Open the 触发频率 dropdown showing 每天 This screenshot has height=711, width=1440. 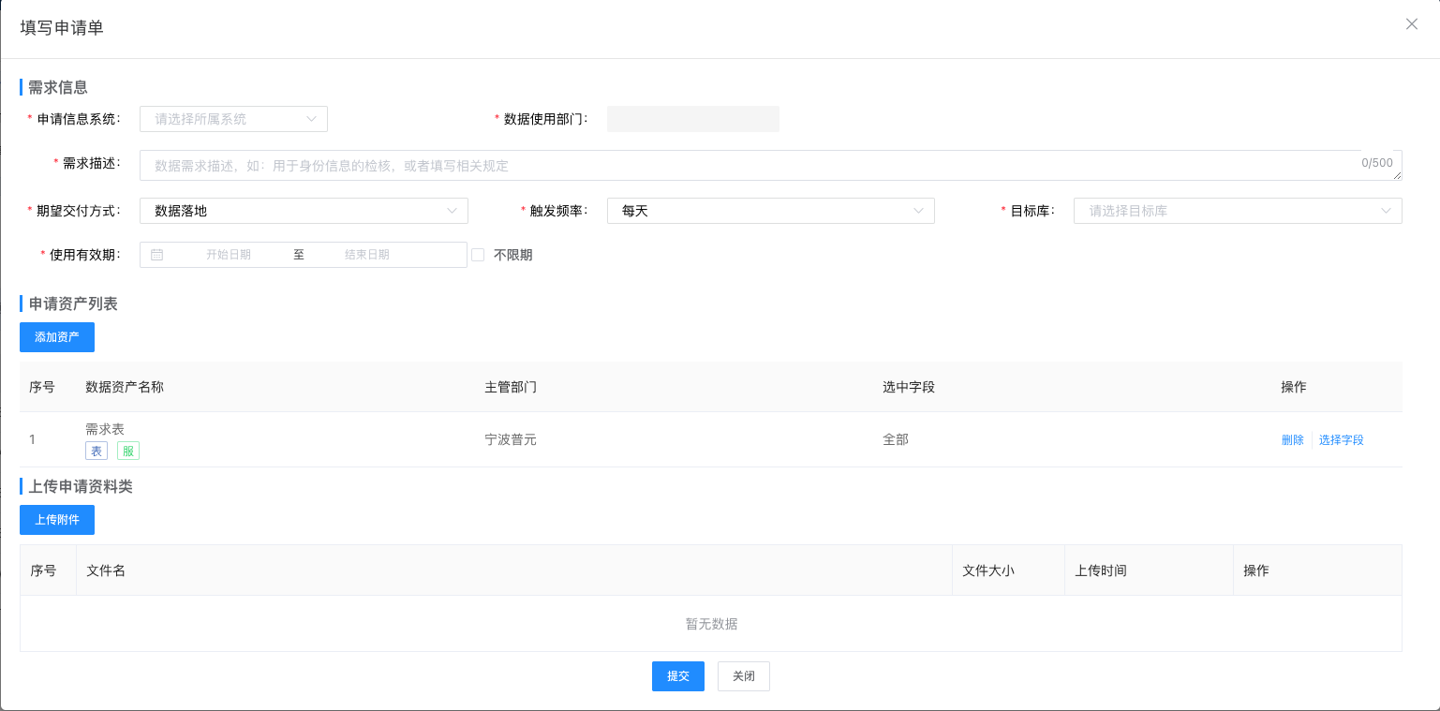770,211
